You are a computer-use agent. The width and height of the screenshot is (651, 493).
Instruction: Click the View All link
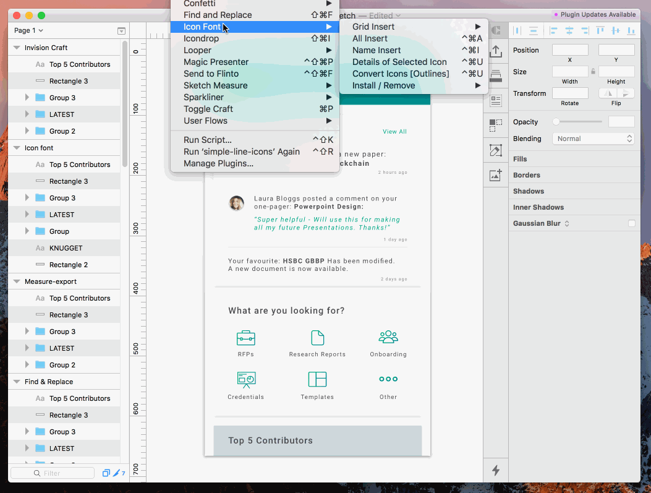[x=394, y=131]
